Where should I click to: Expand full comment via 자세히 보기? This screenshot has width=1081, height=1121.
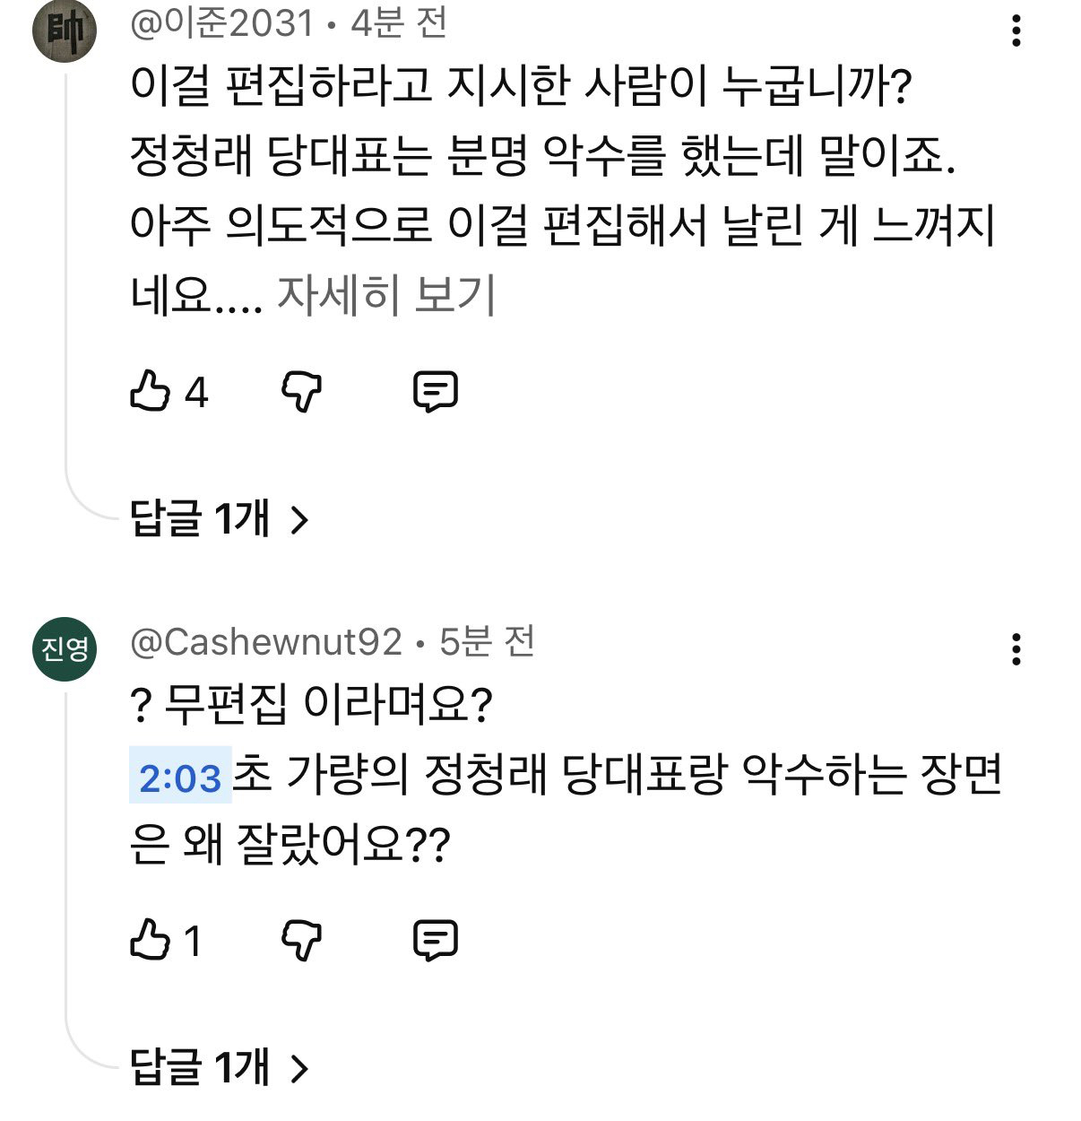pos(385,294)
